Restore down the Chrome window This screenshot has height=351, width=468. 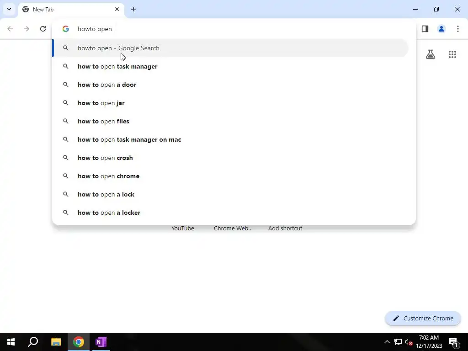point(436,9)
